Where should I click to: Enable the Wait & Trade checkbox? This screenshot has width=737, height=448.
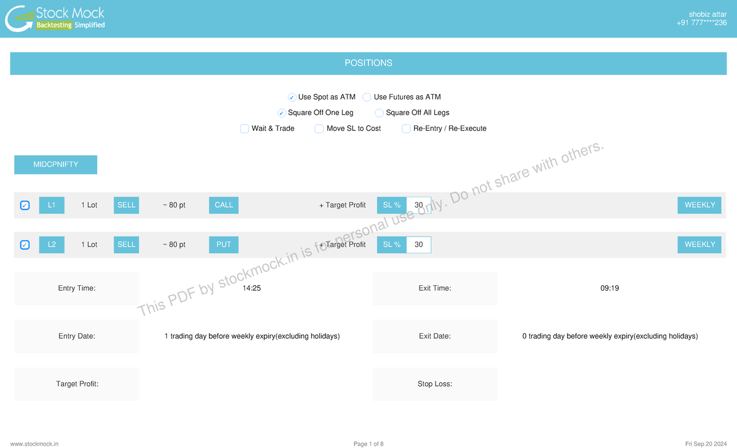pyautogui.click(x=244, y=129)
